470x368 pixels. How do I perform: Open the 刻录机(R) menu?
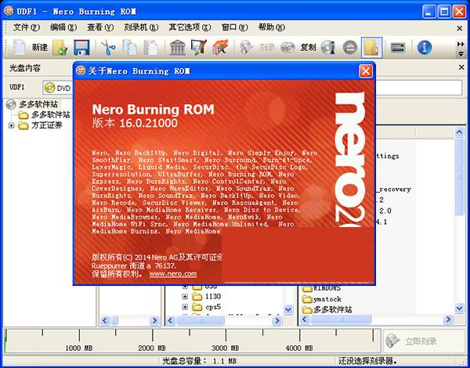[141, 27]
